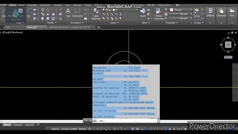Close the command line with X

pos(86,121)
